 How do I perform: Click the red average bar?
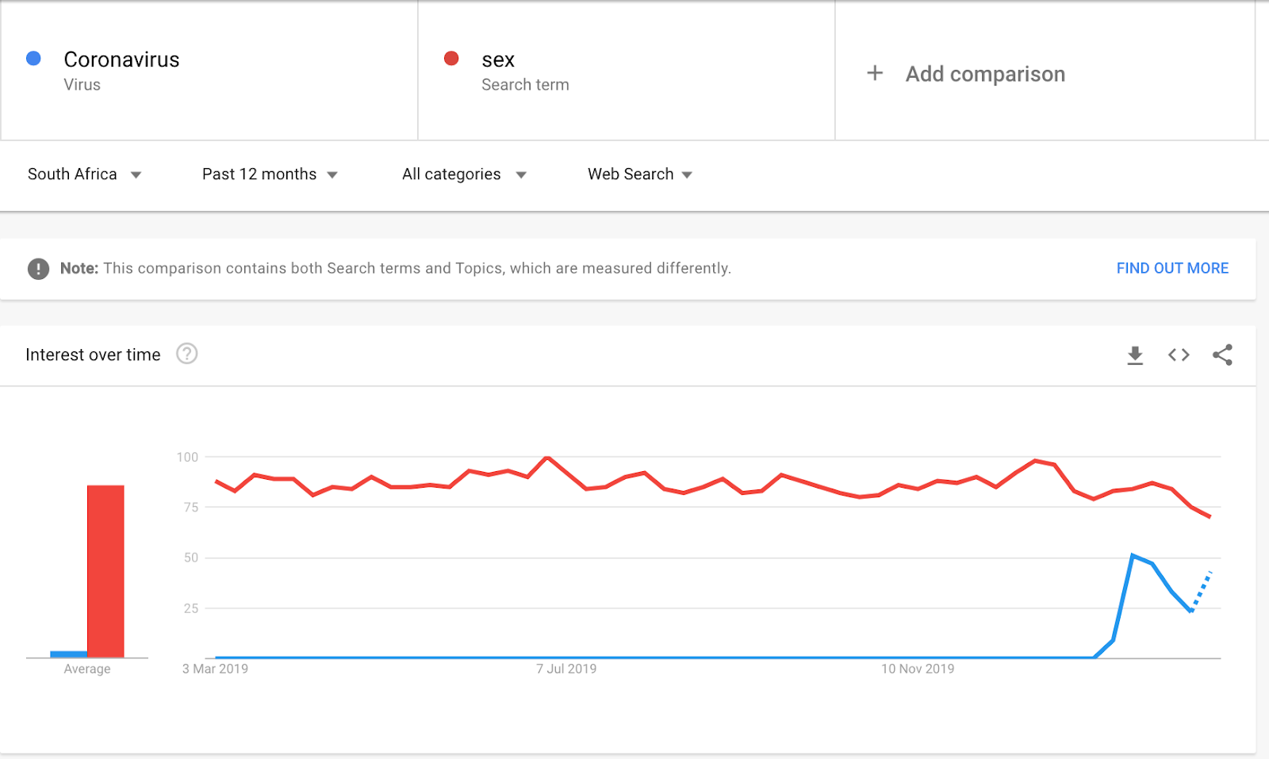click(x=105, y=571)
